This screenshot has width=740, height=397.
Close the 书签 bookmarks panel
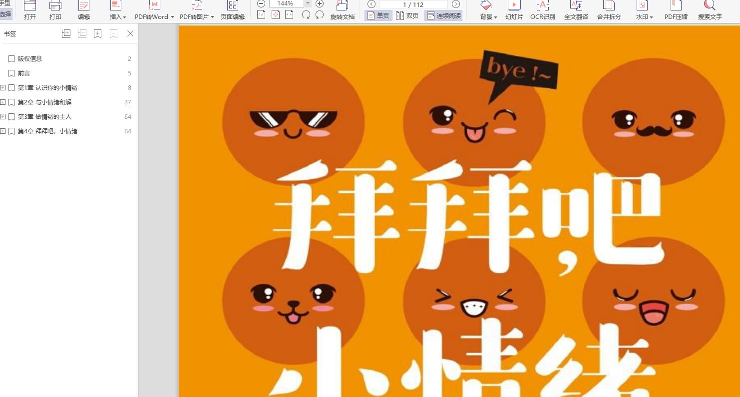(x=130, y=33)
